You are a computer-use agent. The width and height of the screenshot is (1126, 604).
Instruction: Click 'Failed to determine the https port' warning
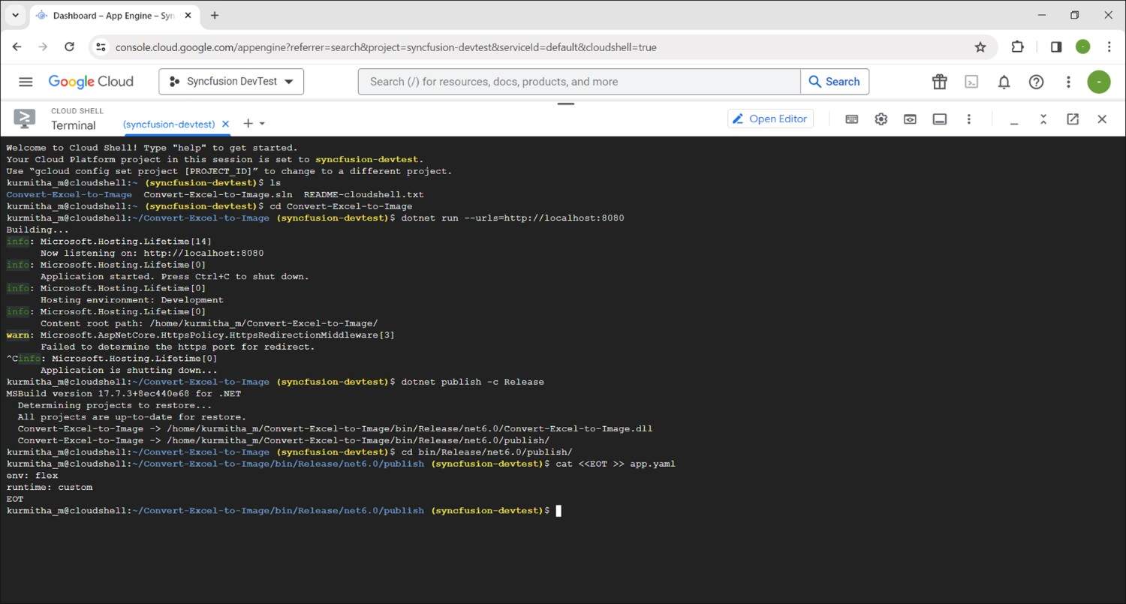click(177, 347)
